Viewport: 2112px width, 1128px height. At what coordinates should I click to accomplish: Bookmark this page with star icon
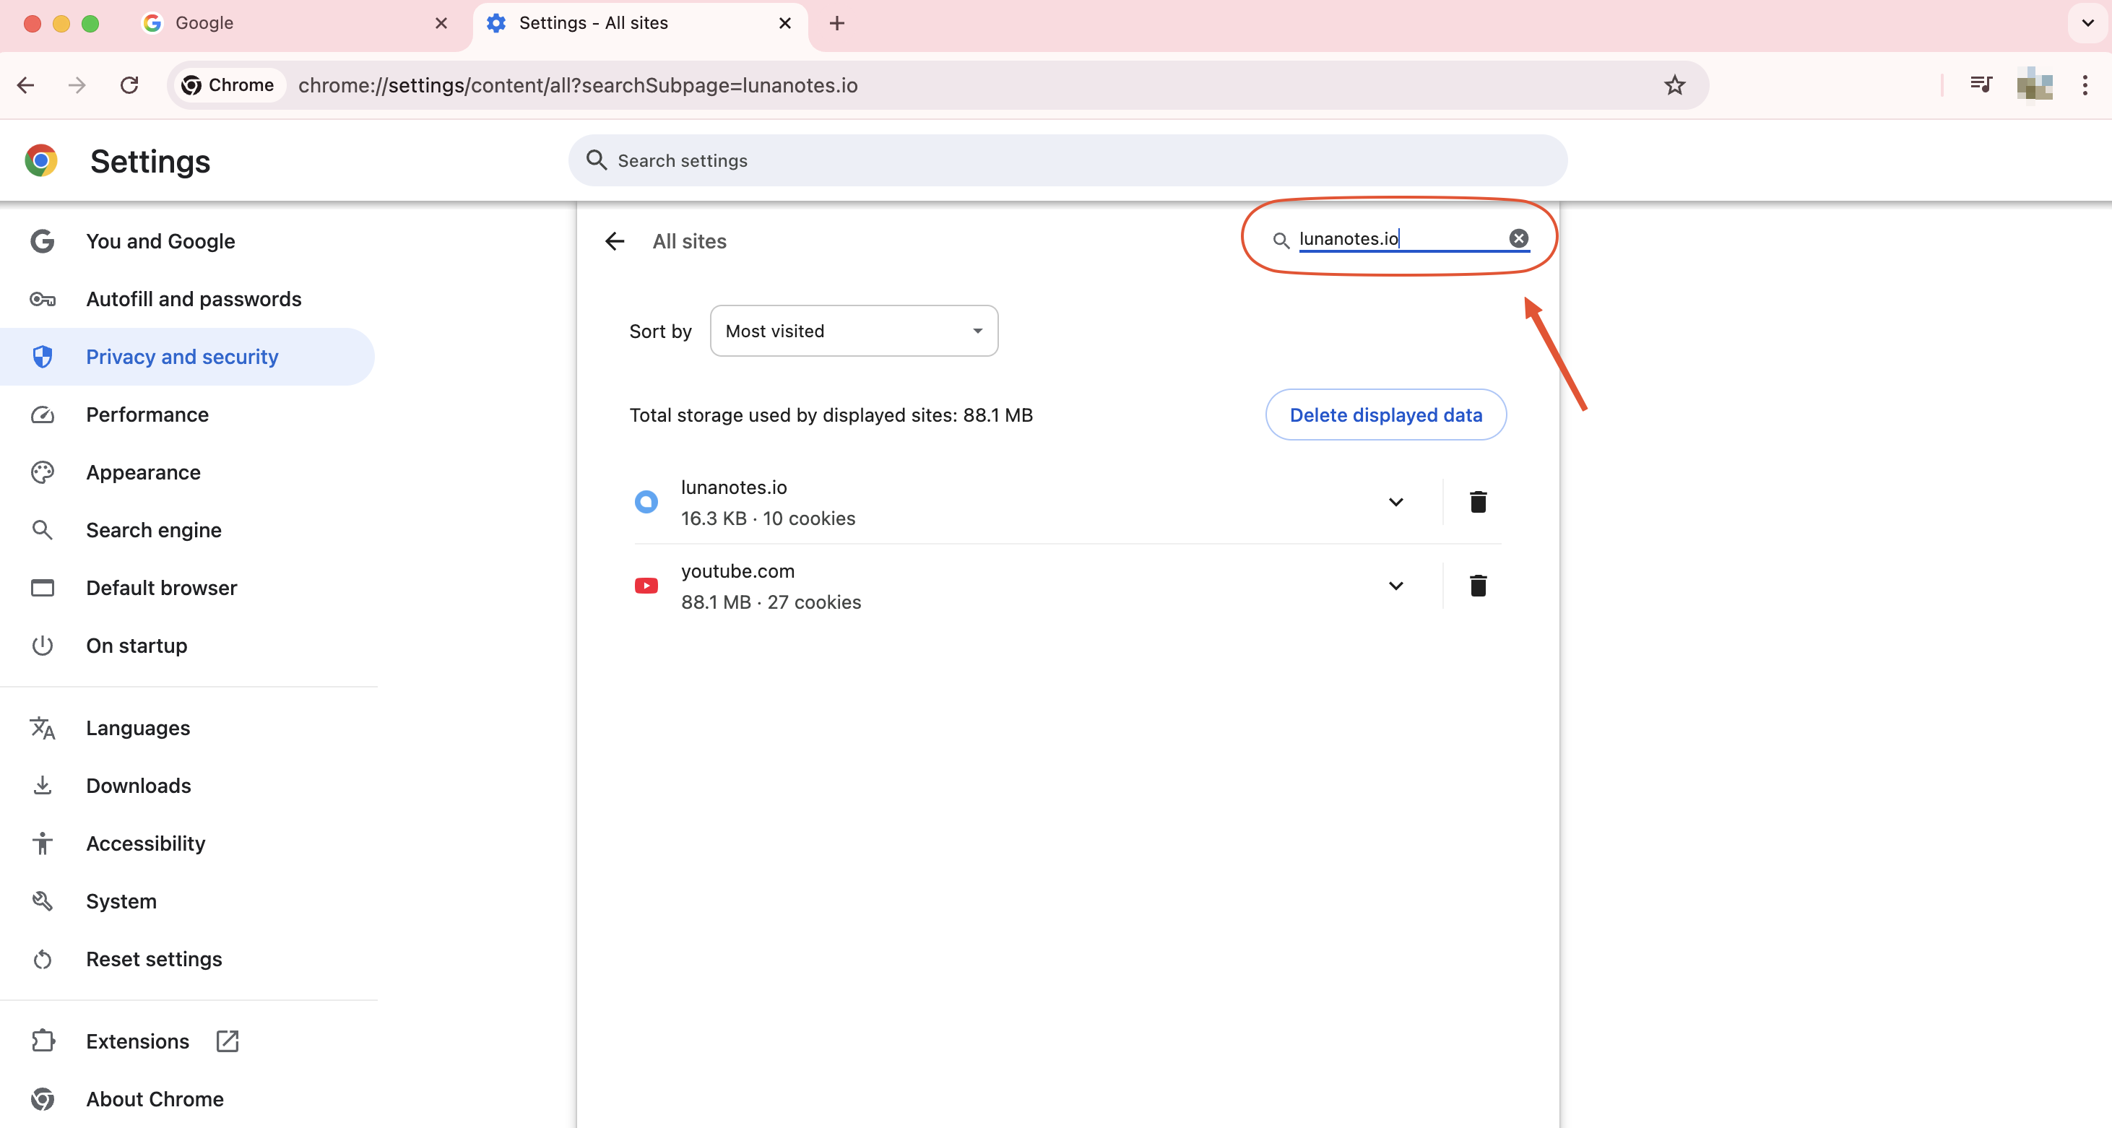1674,85
